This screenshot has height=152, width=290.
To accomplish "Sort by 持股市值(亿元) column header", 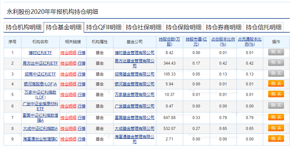I will [x=196, y=42].
